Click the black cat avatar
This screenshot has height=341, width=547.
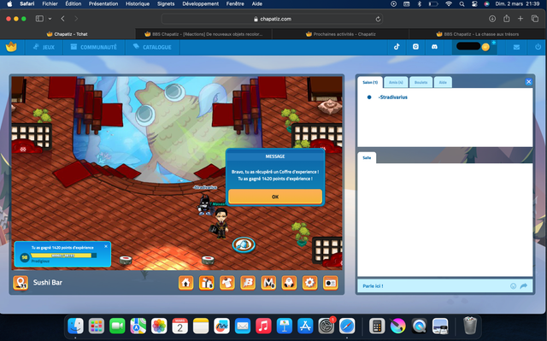tap(204, 204)
